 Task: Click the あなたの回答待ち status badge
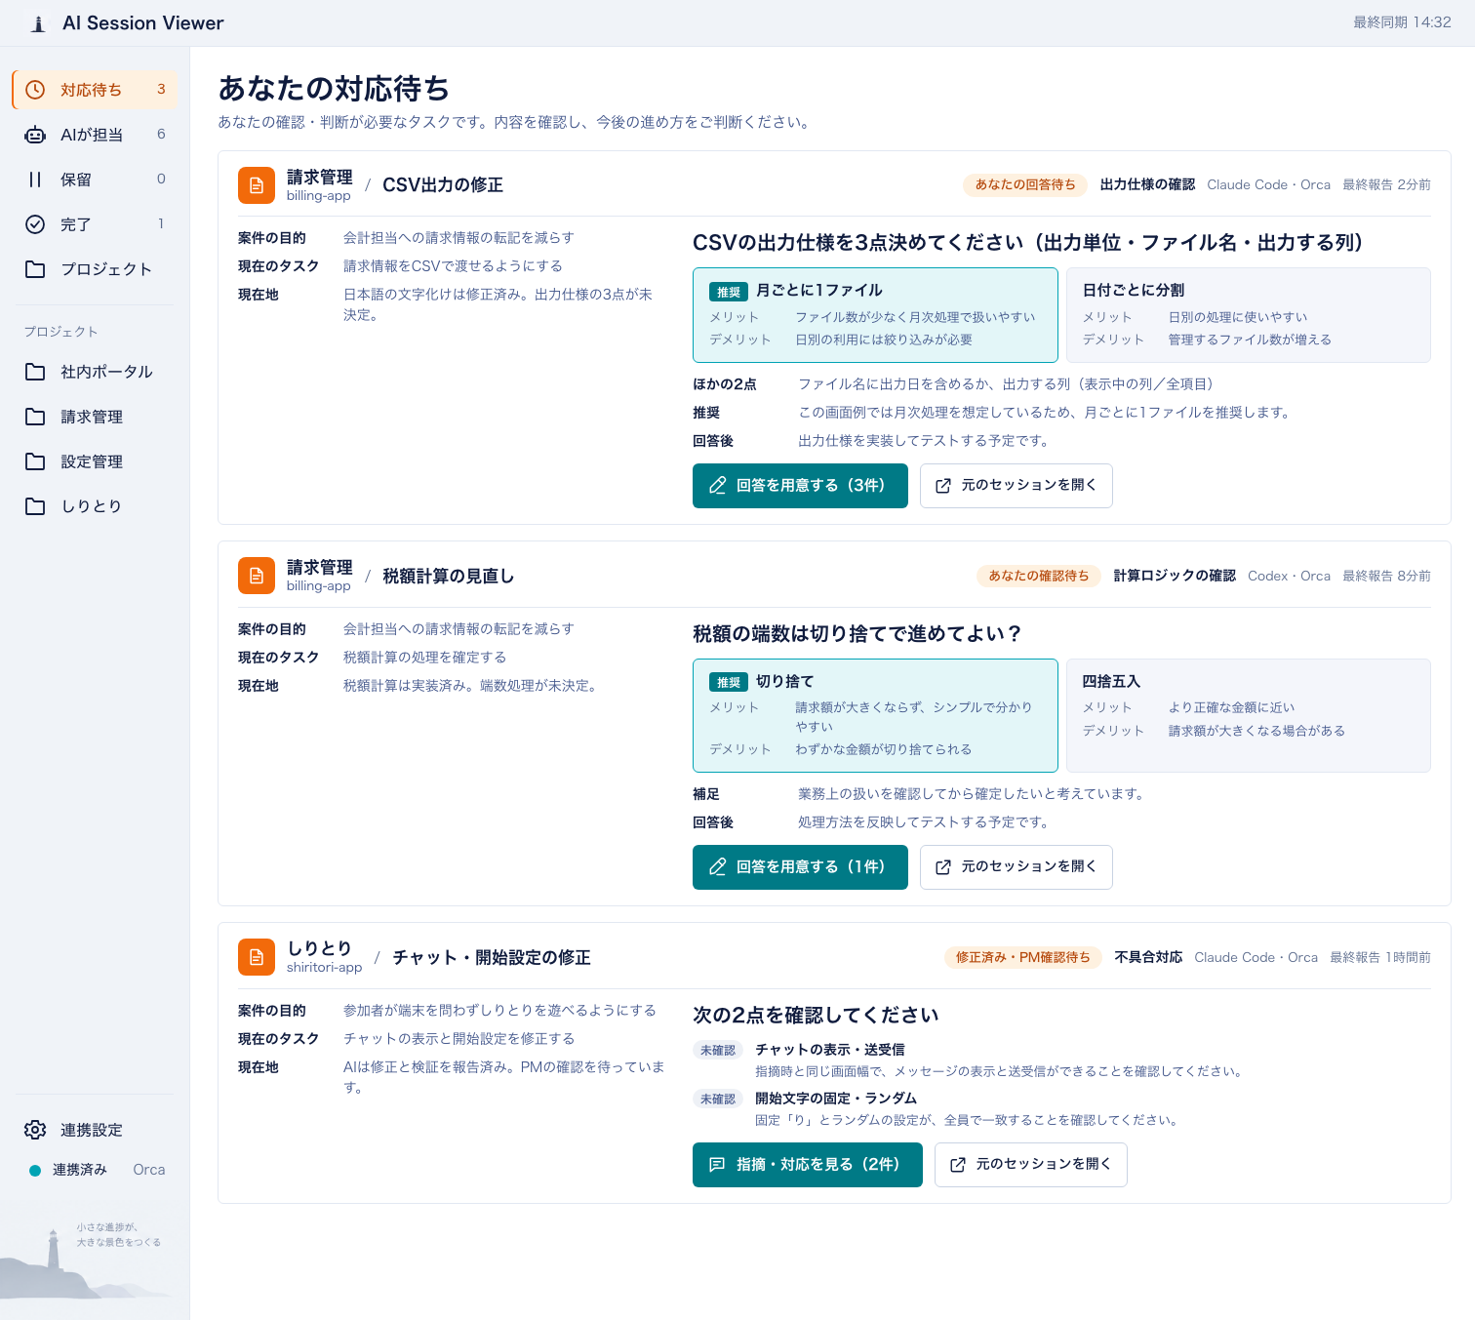coord(1025,184)
